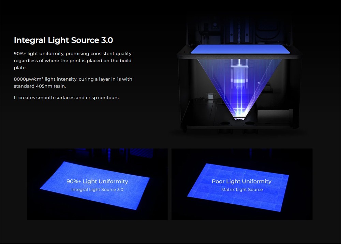Click the 8000µw/cm² light intensity paragraph
The image size is (341, 244).
coord(73,83)
